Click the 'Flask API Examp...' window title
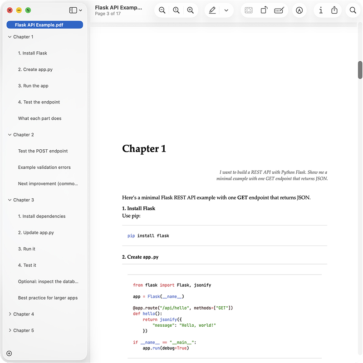This screenshot has width=363, height=363. pyautogui.click(x=118, y=8)
